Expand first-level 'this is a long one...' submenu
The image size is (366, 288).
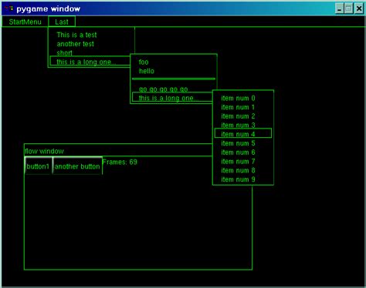click(90, 62)
